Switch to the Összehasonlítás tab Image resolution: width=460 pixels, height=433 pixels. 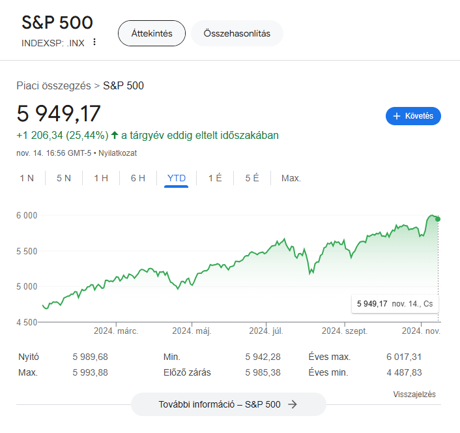(237, 33)
